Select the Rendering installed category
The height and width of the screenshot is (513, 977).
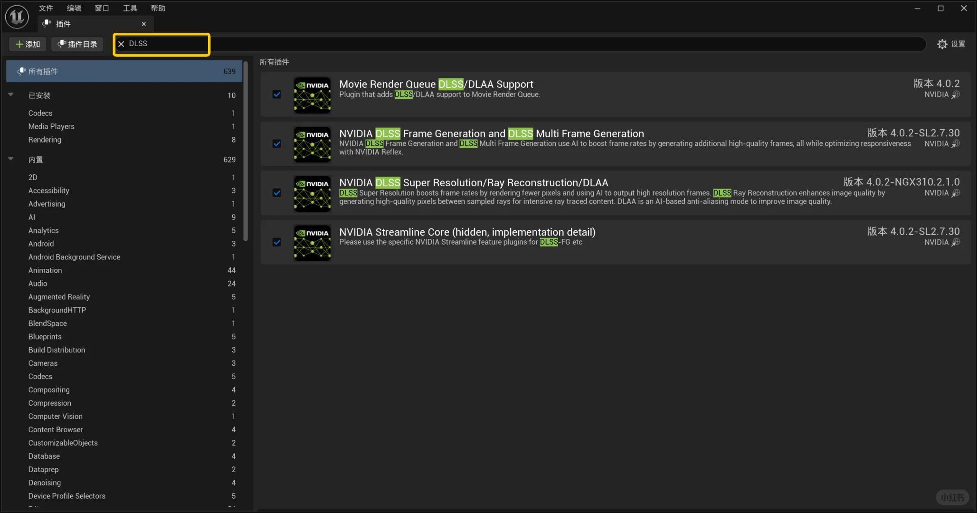pos(45,140)
